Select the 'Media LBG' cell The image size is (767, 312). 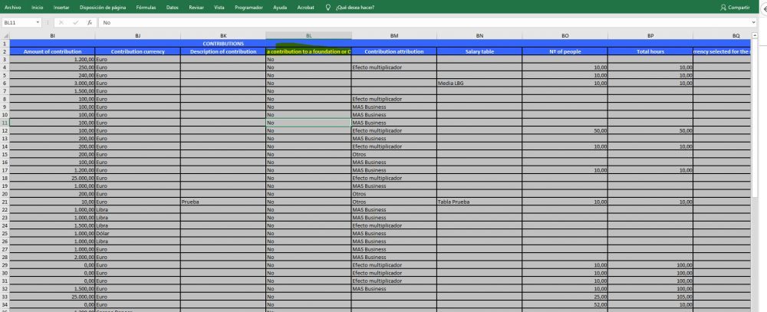tap(479, 83)
